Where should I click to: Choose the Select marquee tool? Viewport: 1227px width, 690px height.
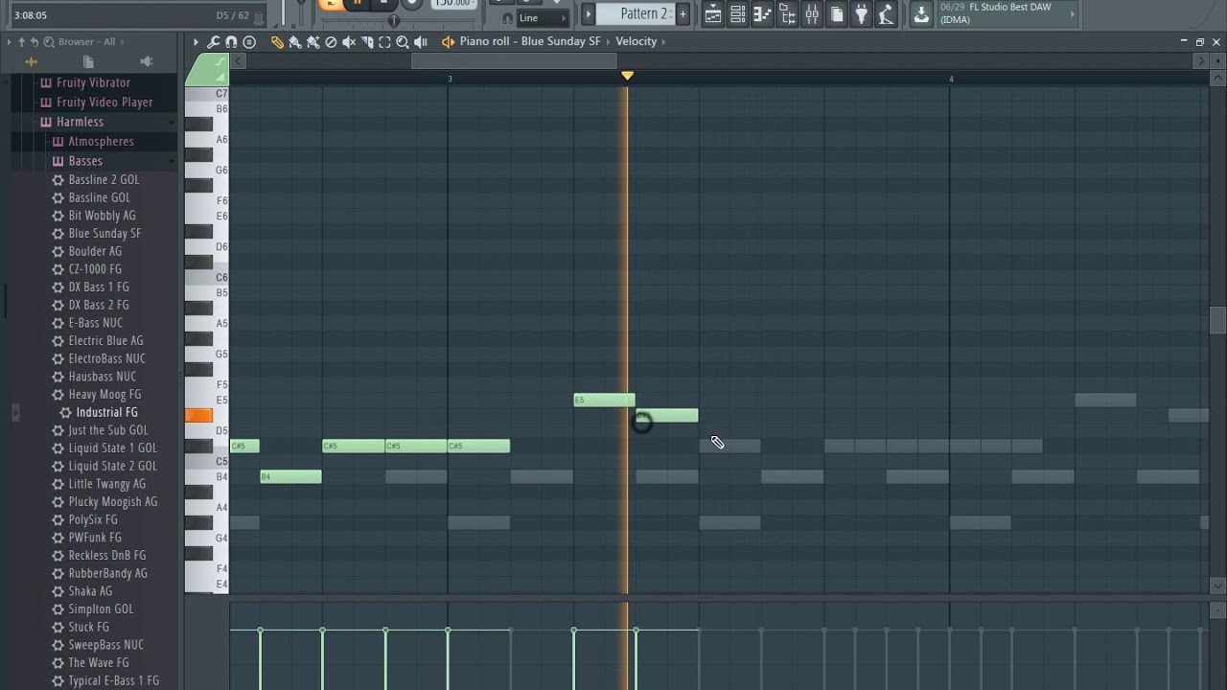tap(384, 42)
